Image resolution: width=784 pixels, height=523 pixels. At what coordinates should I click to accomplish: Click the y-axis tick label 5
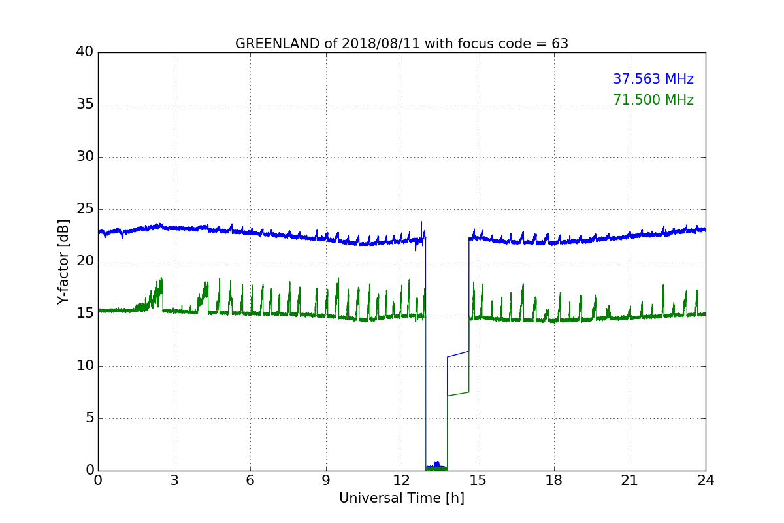(90, 418)
